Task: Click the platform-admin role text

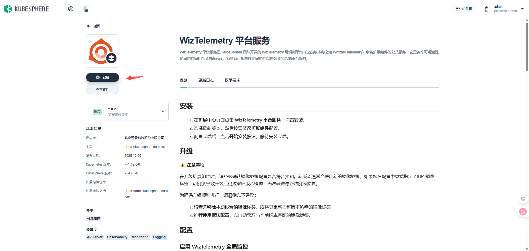Action: (x=505, y=11)
